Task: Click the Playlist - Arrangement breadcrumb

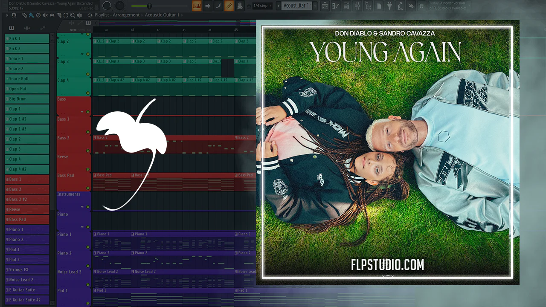Action: click(x=117, y=15)
